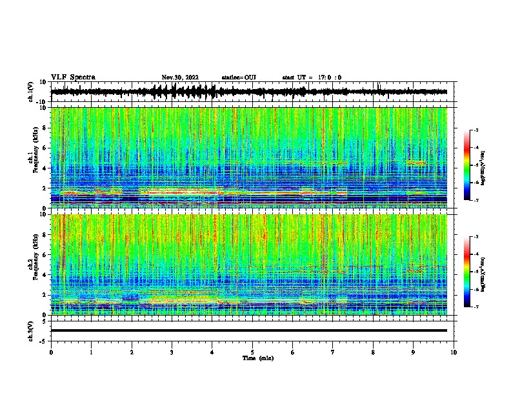
Task: Click tick label "0" on the time axis
Action: 51,352
